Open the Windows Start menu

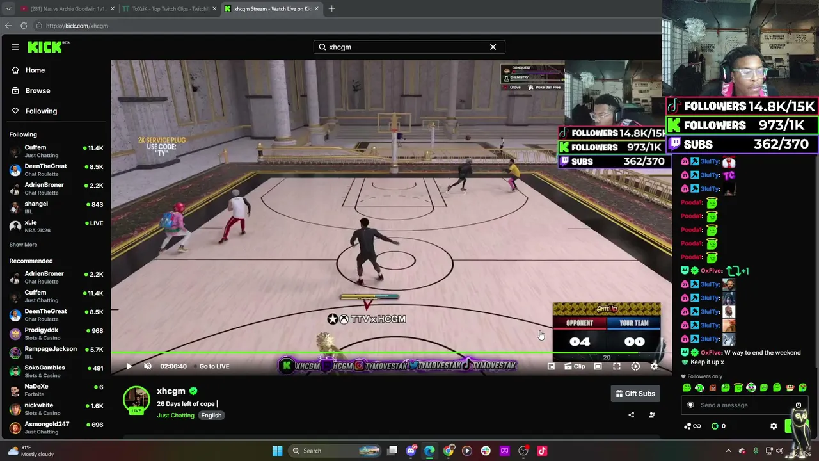click(x=277, y=451)
